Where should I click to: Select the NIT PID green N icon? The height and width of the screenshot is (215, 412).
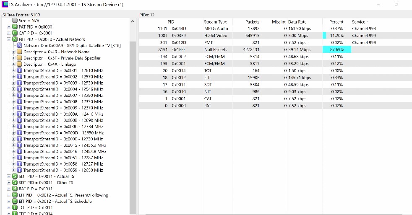[x=15, y=39]
